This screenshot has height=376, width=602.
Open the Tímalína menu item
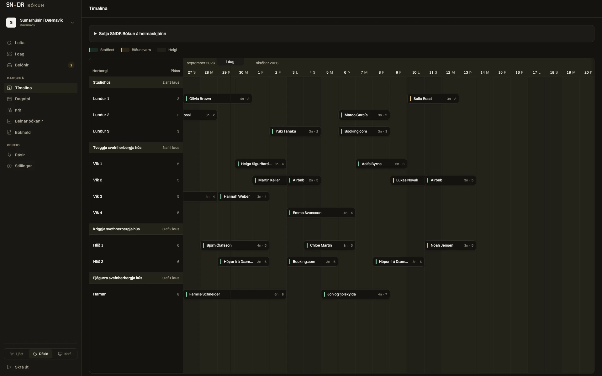pyautogui.click(x=40, y=88)
